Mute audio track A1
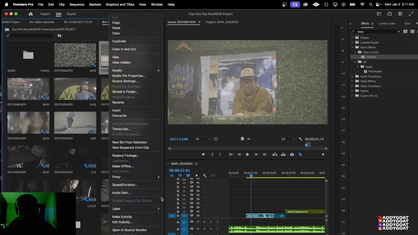418x235 pixels. [198, 222]
